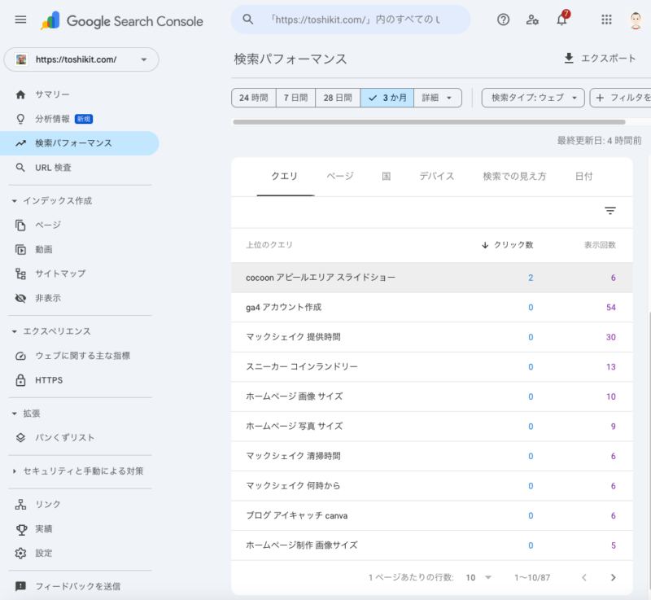Image resolution: width=651 pixels, height=600 pixels.
Task: Open the hamburger main menu
Action: pyautogui.click(x=21, y=20)
